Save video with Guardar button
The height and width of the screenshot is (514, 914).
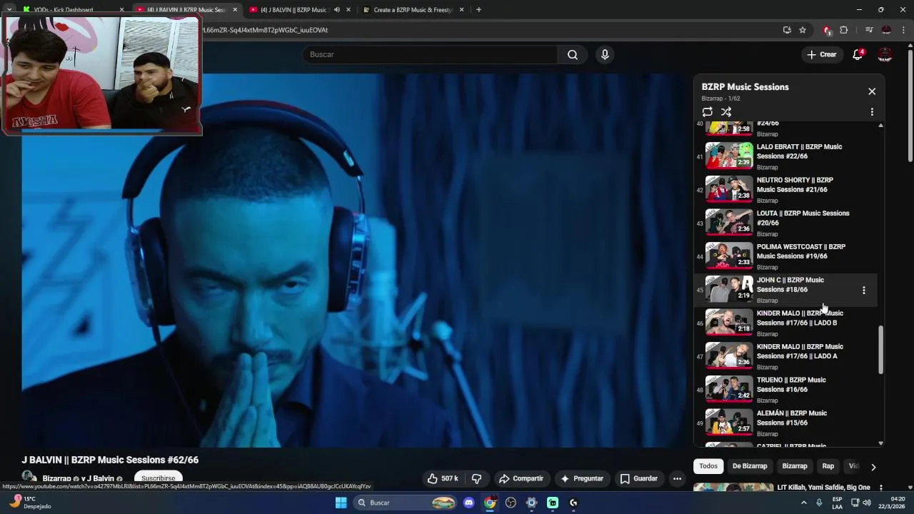tap(639, 478)
